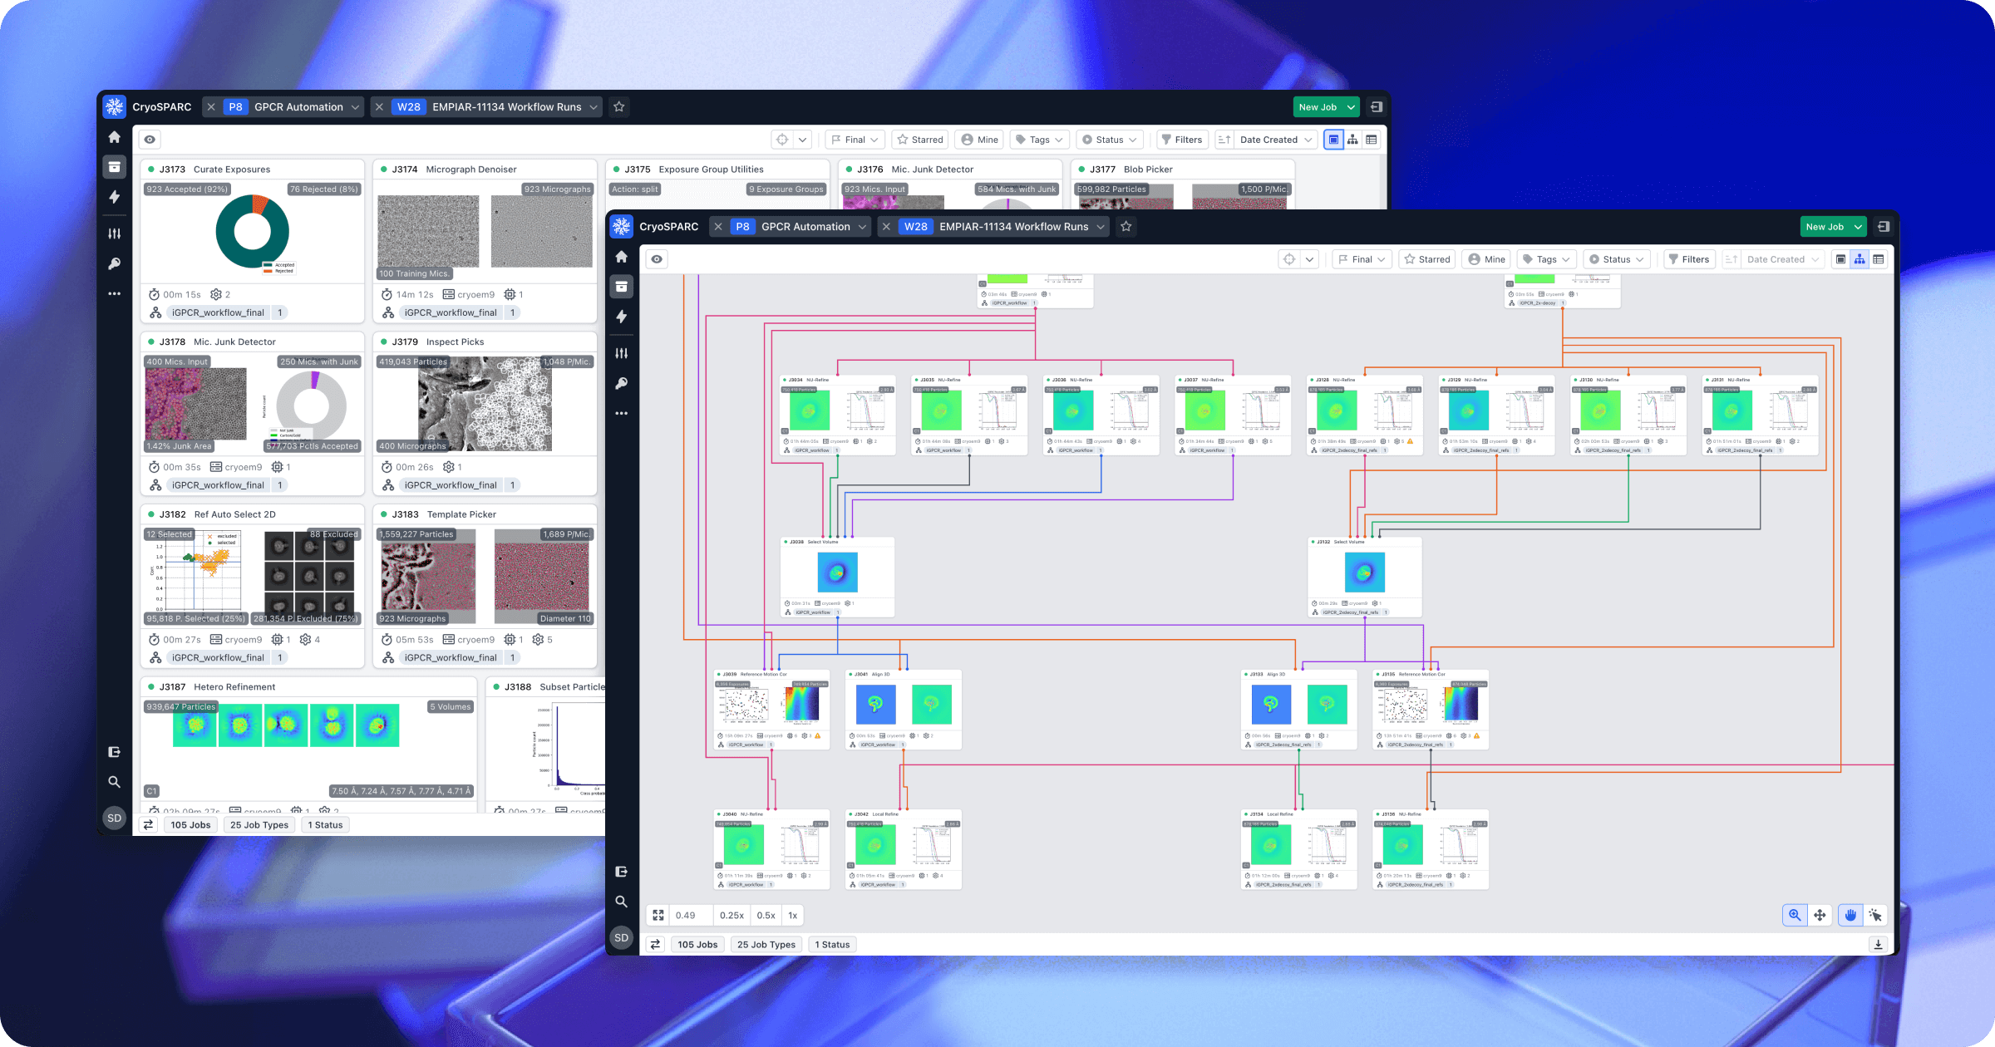Click the zoom level input showing 0.49

tap(690, 915)
